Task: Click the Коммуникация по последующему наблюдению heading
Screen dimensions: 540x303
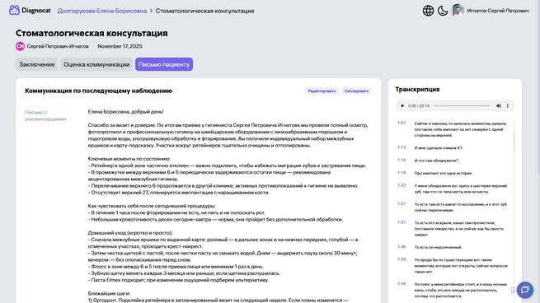Action: [98, 91]
